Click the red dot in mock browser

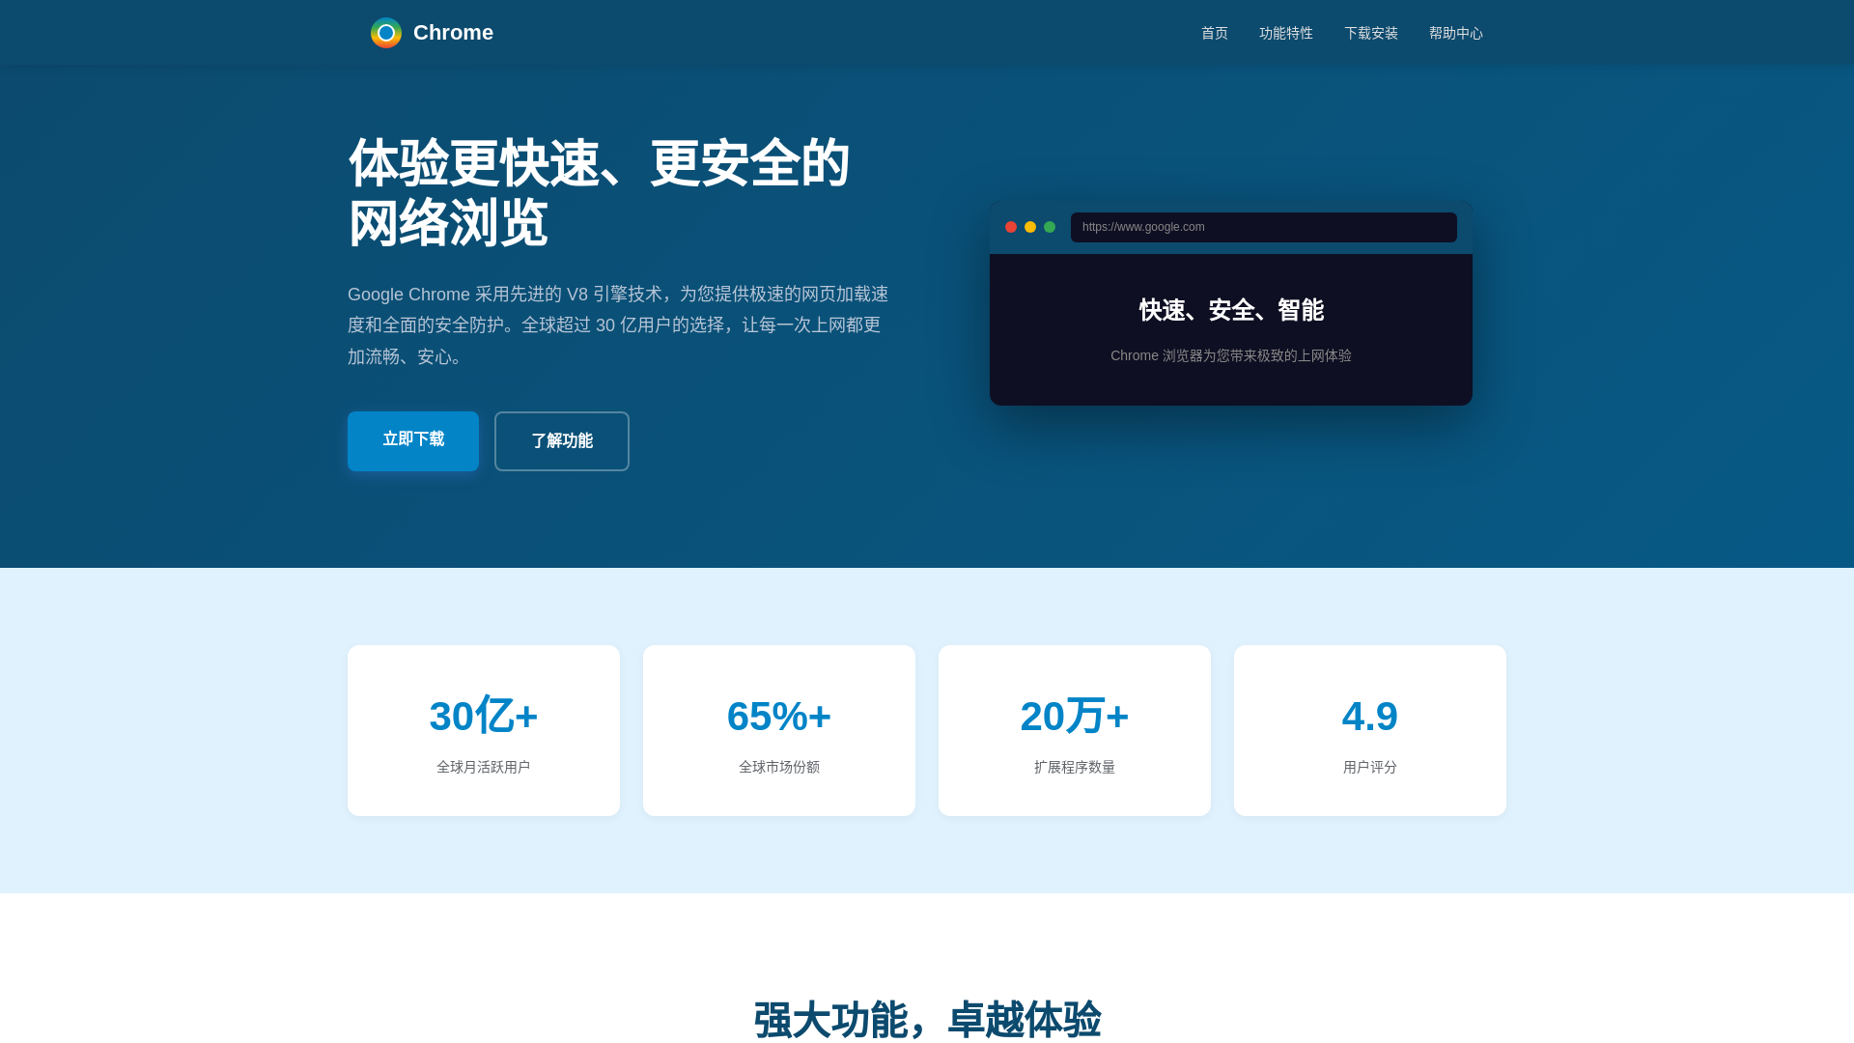coord(1011,227)
